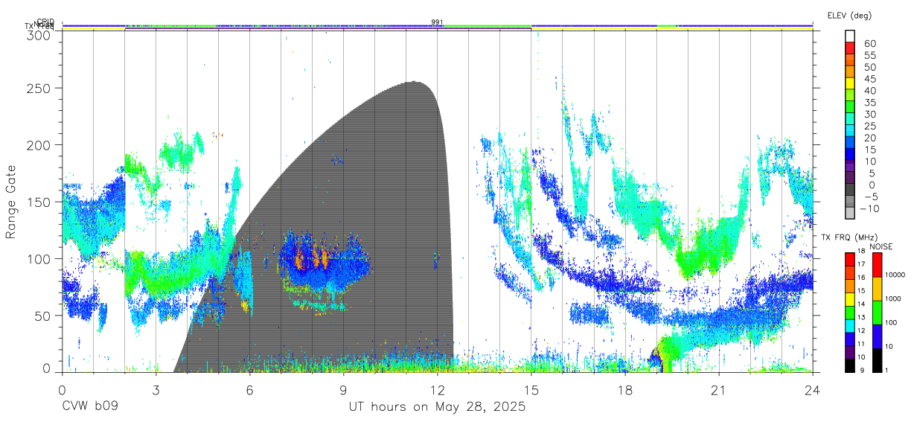Click the y-axis tick label 300
The width and height of the screenshot is (914, 422).
[39, 35]
